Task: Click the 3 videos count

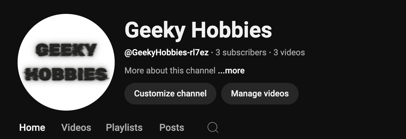Action: tap(289, 53)
